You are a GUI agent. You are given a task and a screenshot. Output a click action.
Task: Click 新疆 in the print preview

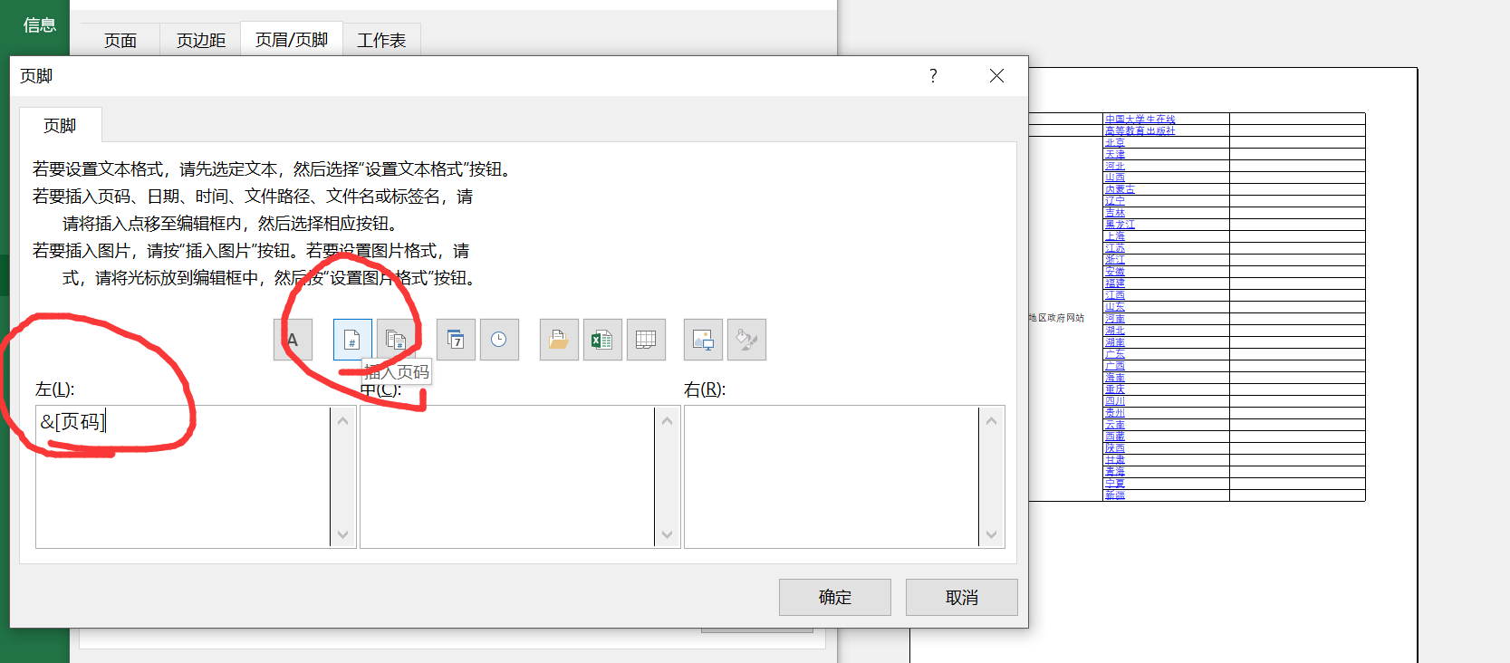coord(1115,495)
